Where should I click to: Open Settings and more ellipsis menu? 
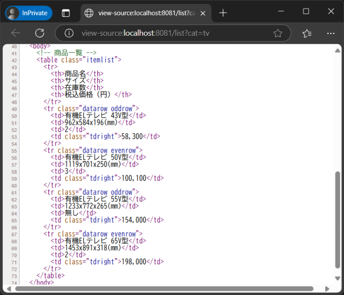pyautogui.click(x=331, y=33)
